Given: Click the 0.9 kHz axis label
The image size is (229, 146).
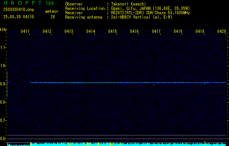Looking at the screenshot, I should [x=3, y=84].
